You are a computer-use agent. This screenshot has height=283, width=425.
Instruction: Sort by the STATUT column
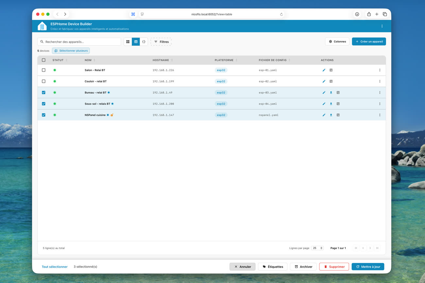[x=60, y=60]
